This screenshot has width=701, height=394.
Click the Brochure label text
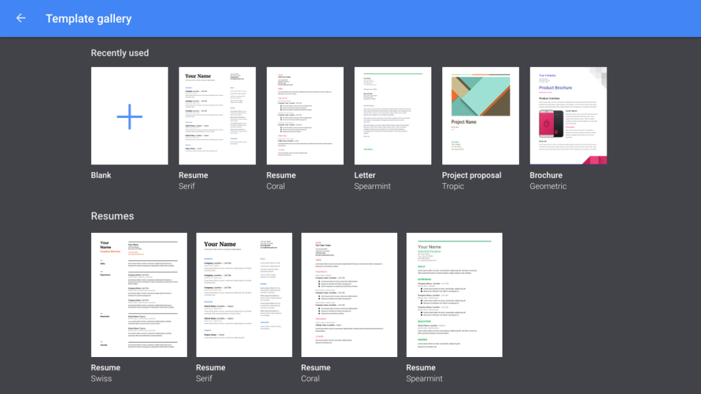[x=546, y=175]
